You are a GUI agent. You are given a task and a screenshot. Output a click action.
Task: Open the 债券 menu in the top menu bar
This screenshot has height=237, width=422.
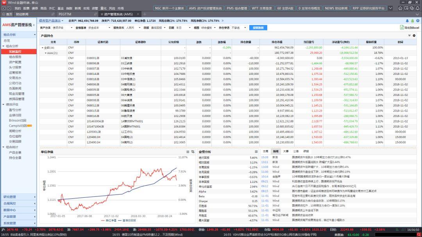click(35, 8)
